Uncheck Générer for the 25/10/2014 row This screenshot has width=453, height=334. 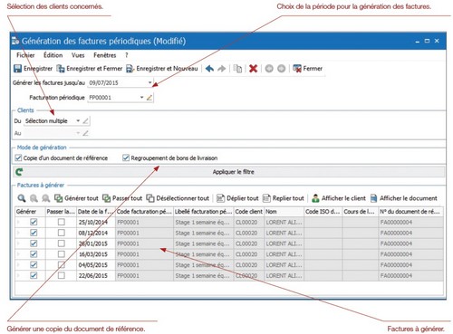coord(34,222)
